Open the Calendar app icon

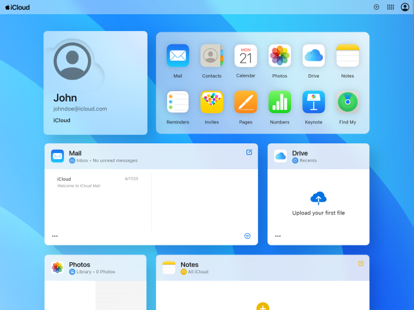tap(246, 56)
